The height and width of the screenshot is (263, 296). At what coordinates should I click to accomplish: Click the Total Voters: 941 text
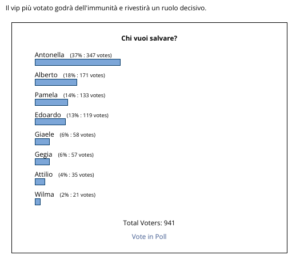(x=149, y=223)
